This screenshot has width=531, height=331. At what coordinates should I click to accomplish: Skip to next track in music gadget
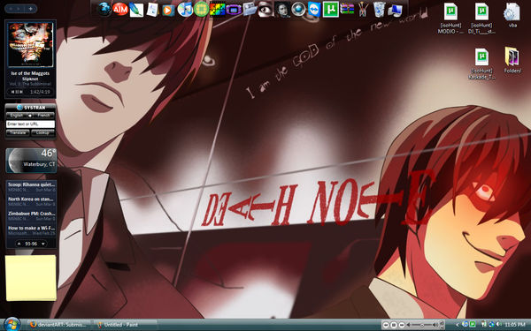pos(21,92)
